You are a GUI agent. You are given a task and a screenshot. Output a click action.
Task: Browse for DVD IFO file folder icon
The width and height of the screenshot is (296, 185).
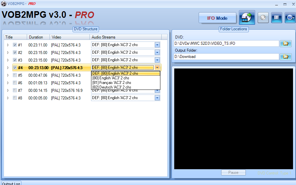[286, 43]
